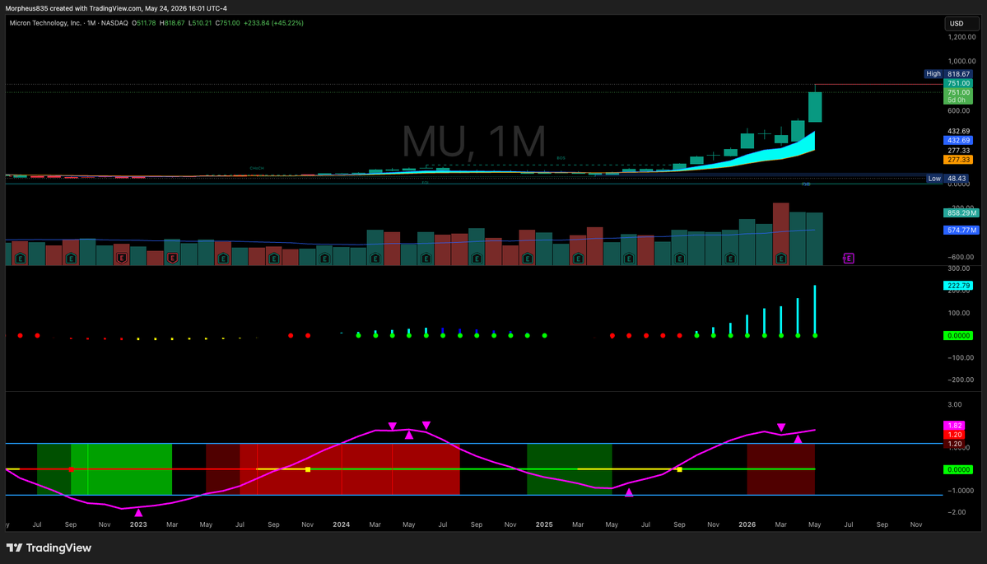Click the Sep 2025 earnings E marker
Screen dimensions: 987x564
tap(680, 258)
